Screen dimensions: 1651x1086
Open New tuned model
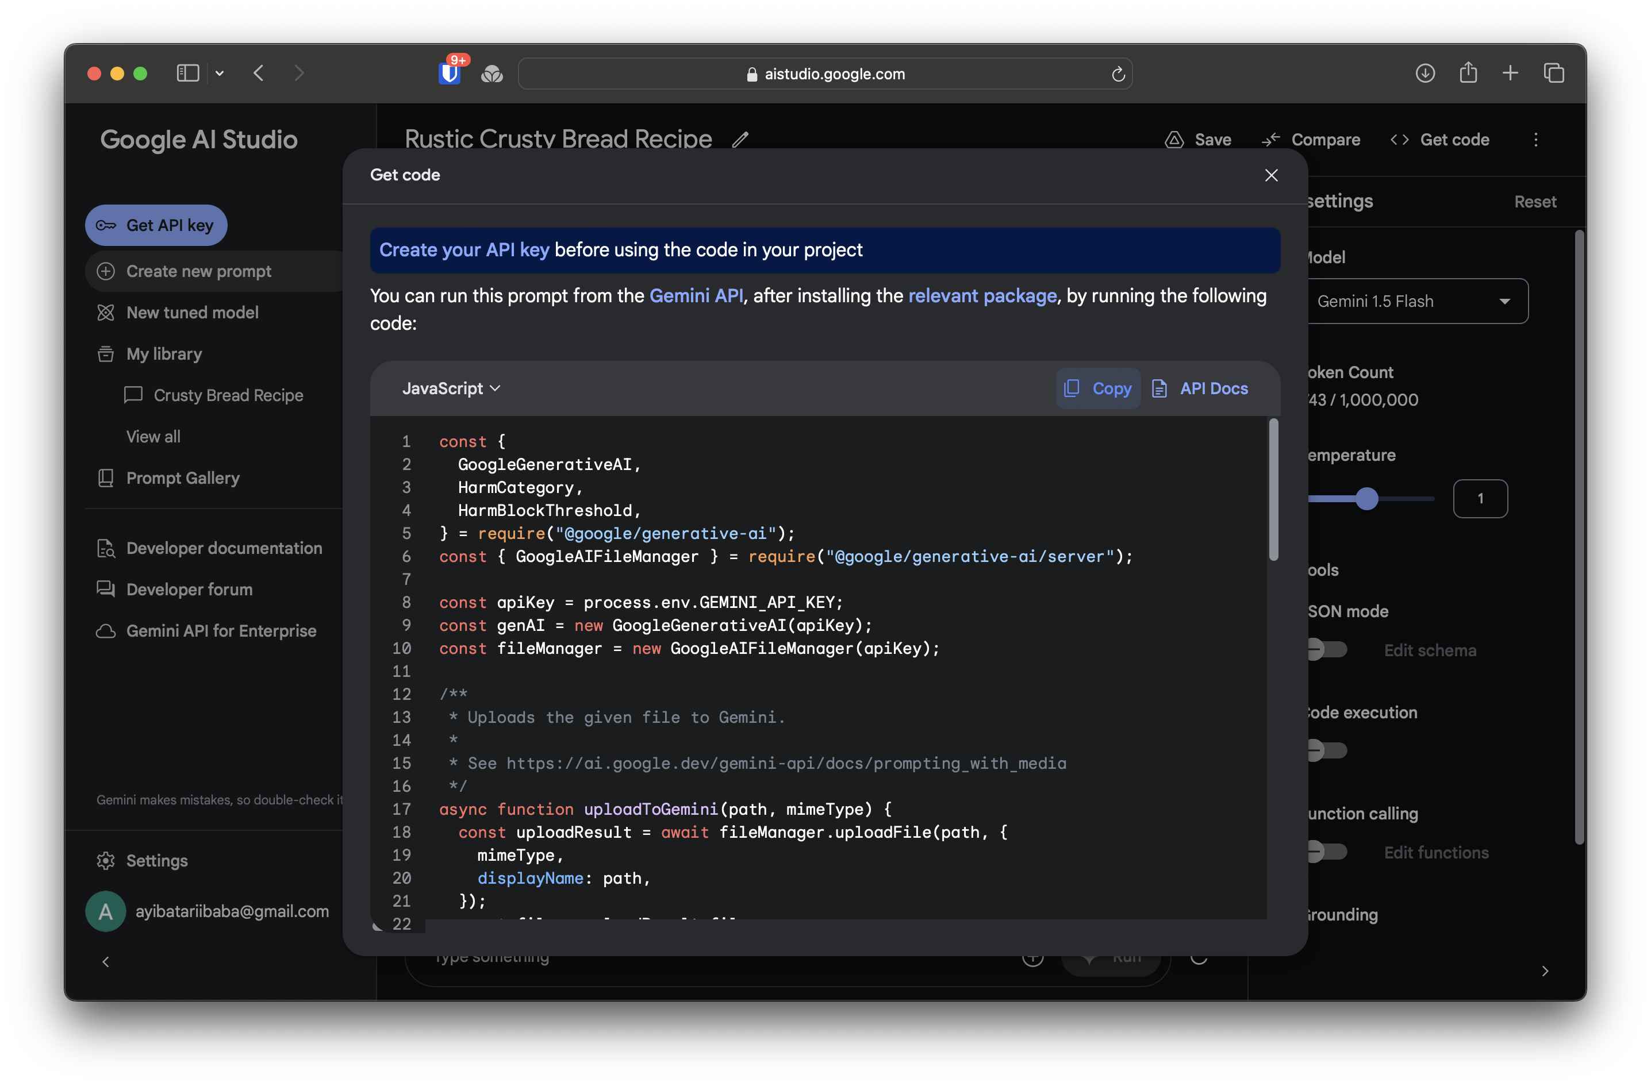[192, 313]
